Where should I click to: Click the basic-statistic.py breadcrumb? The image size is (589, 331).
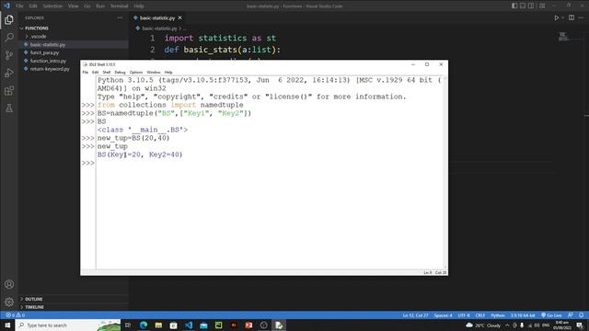click(159, 29)
